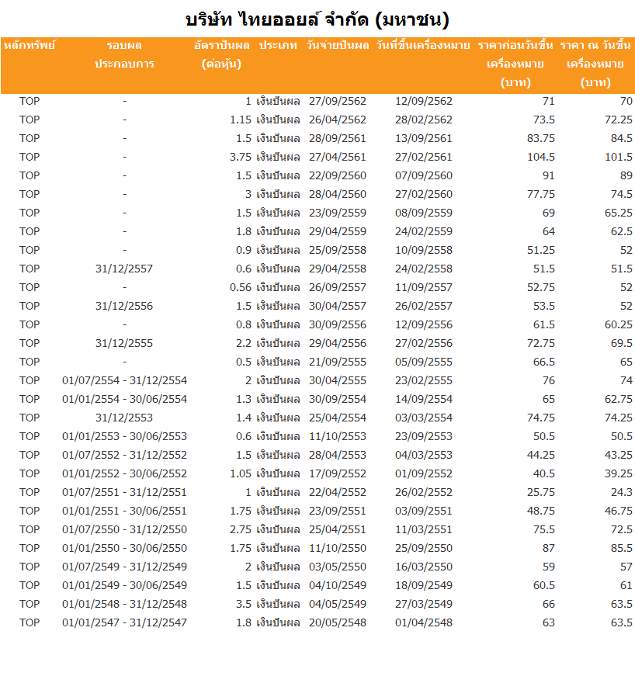635x690 pixels.
Task: Select payment date 26/04/2562
Action: coord(338,120)
